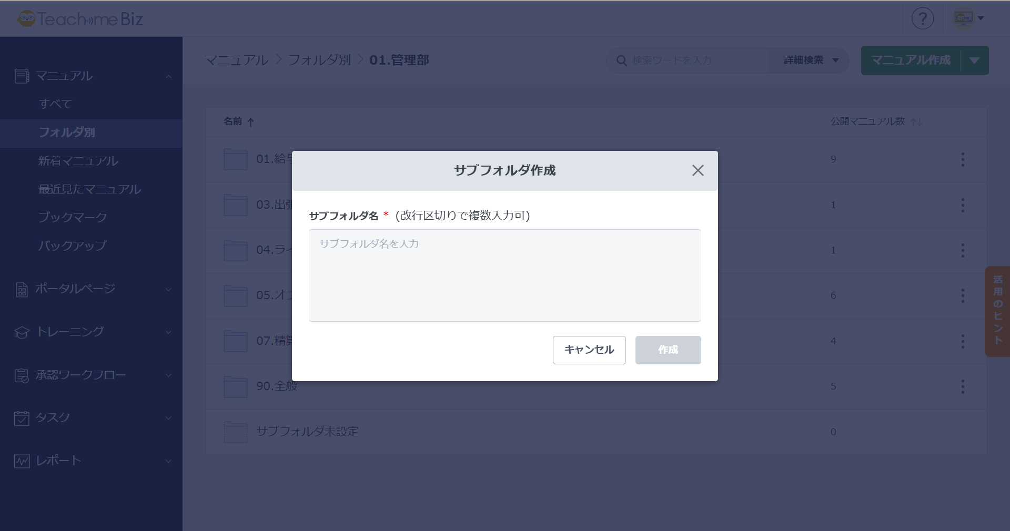Screen dimensions: 1010x531
Task: Toggle 名前 column sort arrow
Action: coord(251,122)
